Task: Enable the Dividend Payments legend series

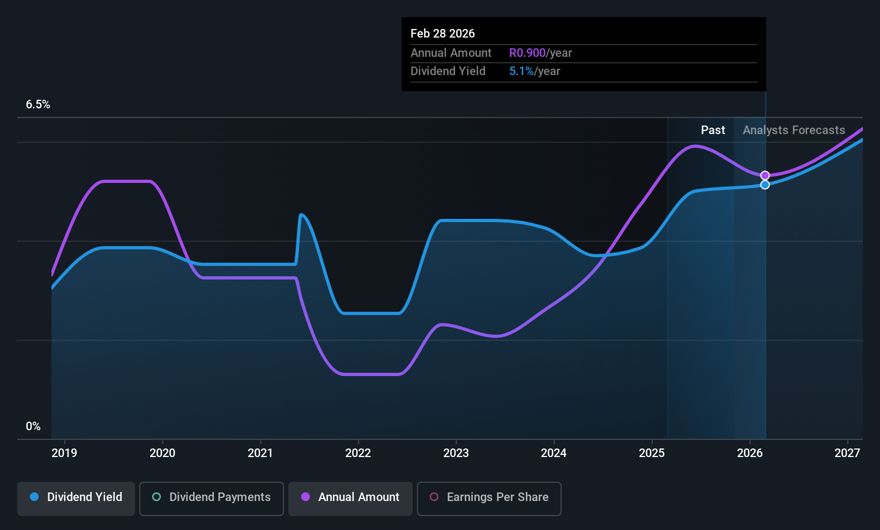Action: tap(212, 498)
